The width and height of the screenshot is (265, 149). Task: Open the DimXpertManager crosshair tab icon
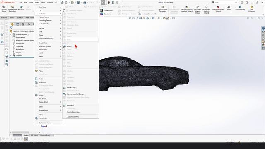tap(29, 24)
